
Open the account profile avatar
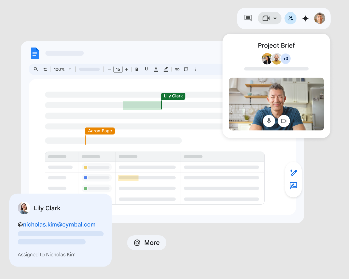[x=320, y=18]
